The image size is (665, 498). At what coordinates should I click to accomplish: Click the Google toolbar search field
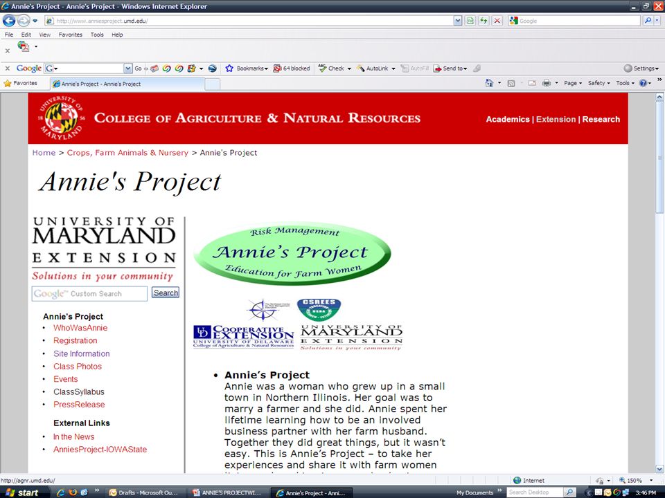pos(89,68)
